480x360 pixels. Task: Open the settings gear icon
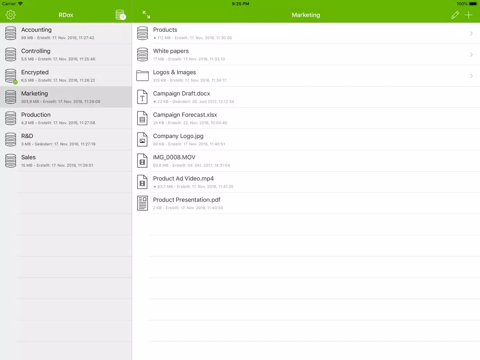coord(11,15)
